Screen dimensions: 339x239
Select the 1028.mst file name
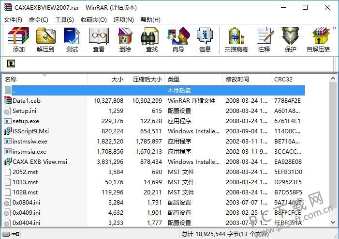click(x=25, y=192)
